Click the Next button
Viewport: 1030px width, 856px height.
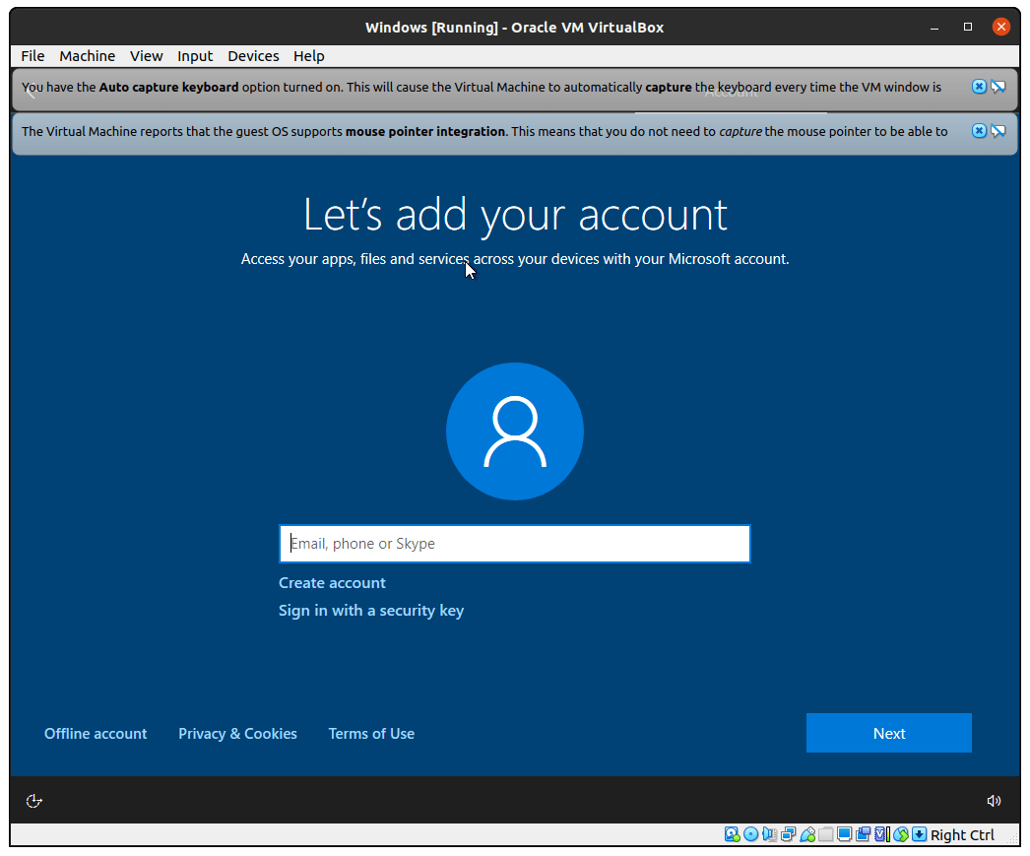pos(889,733)
